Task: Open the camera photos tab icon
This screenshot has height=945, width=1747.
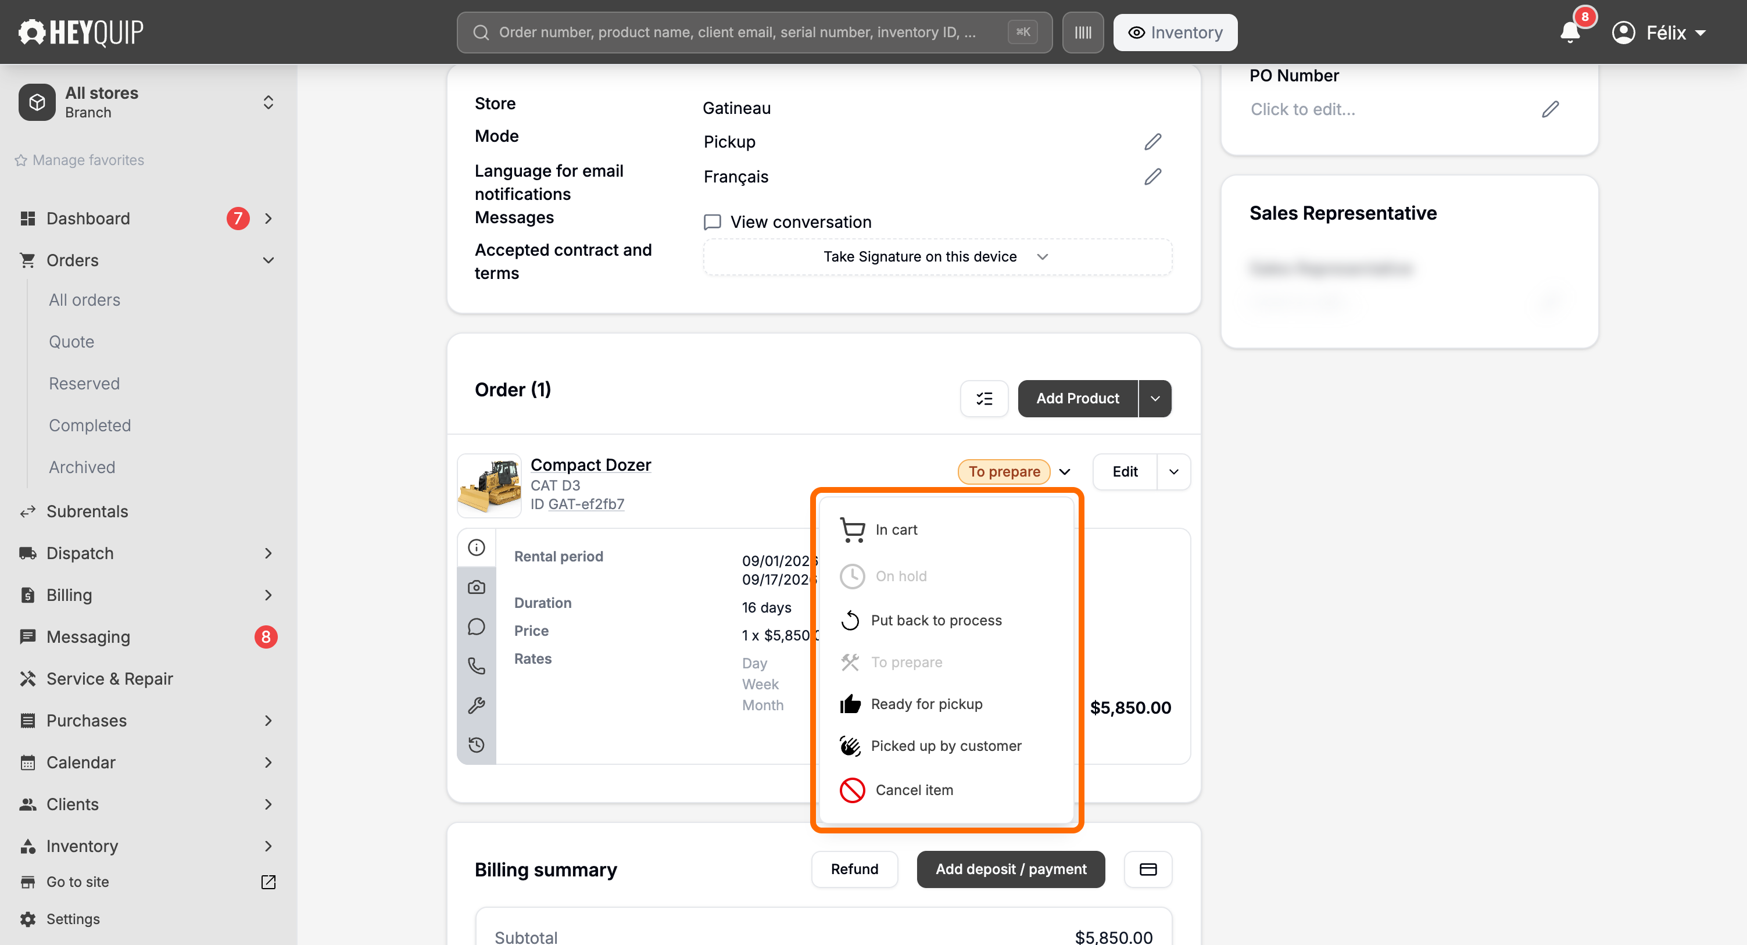Action: (477, 588)
